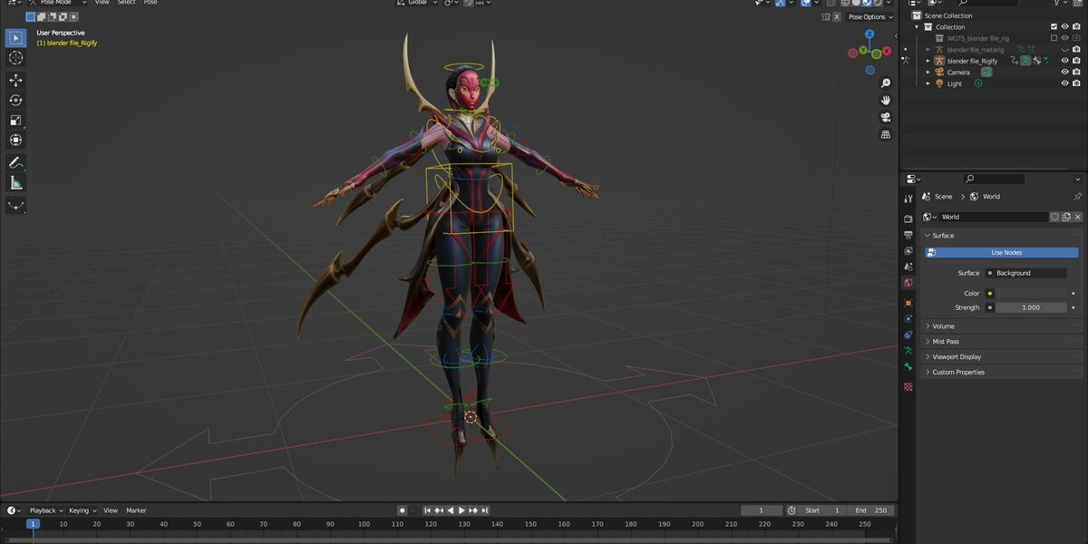Pick the Rotate tool

point(15,101)
